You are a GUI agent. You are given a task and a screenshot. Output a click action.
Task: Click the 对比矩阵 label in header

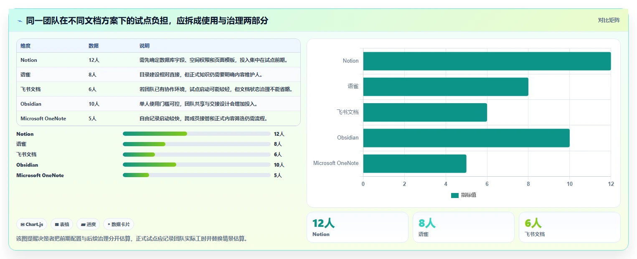pos(609,20)
